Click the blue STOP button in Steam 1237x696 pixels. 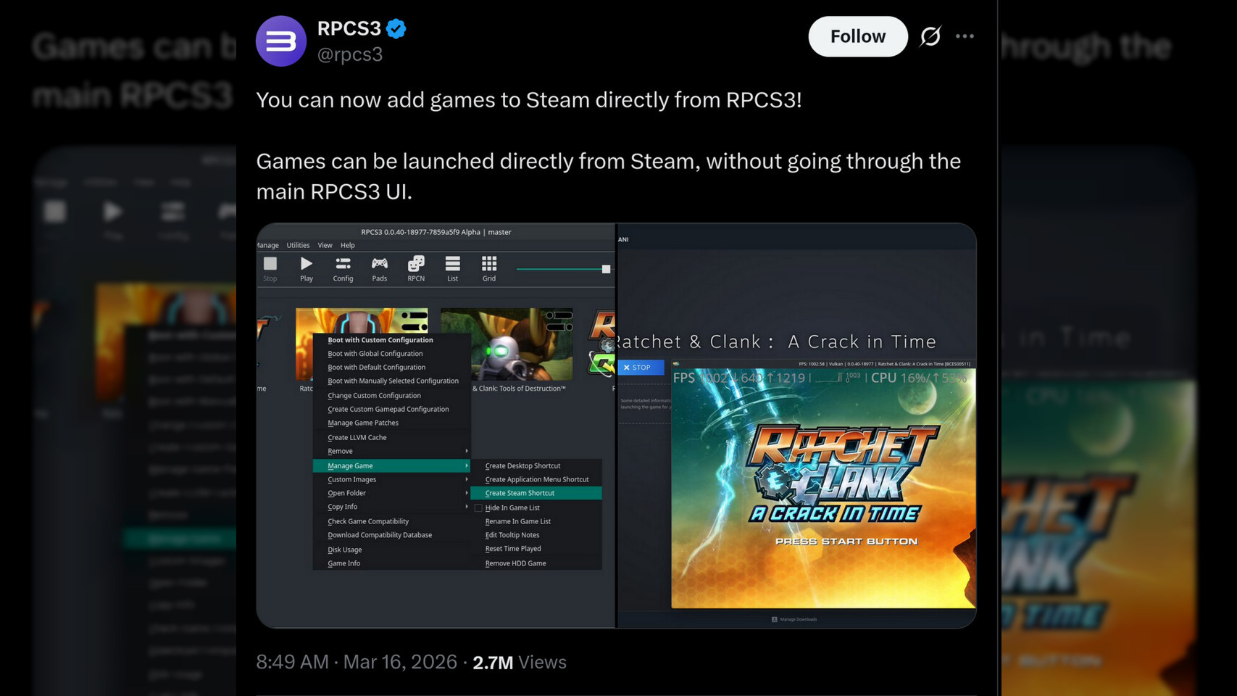641,368
